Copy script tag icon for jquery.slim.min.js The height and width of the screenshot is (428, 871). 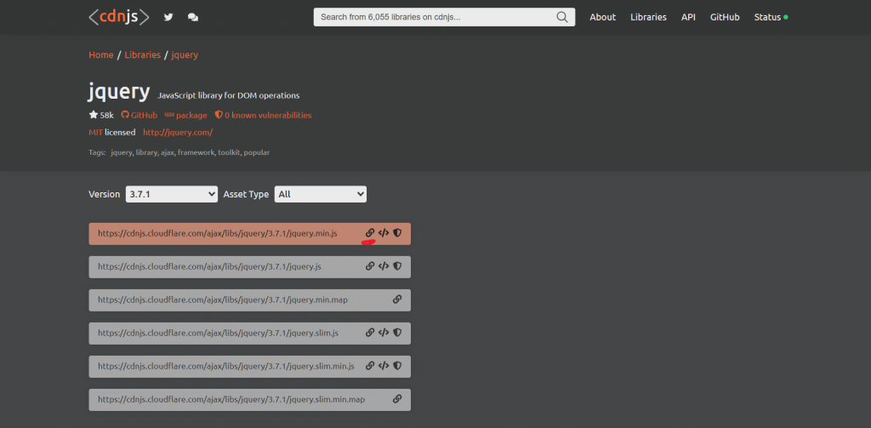tap(384, 366)
